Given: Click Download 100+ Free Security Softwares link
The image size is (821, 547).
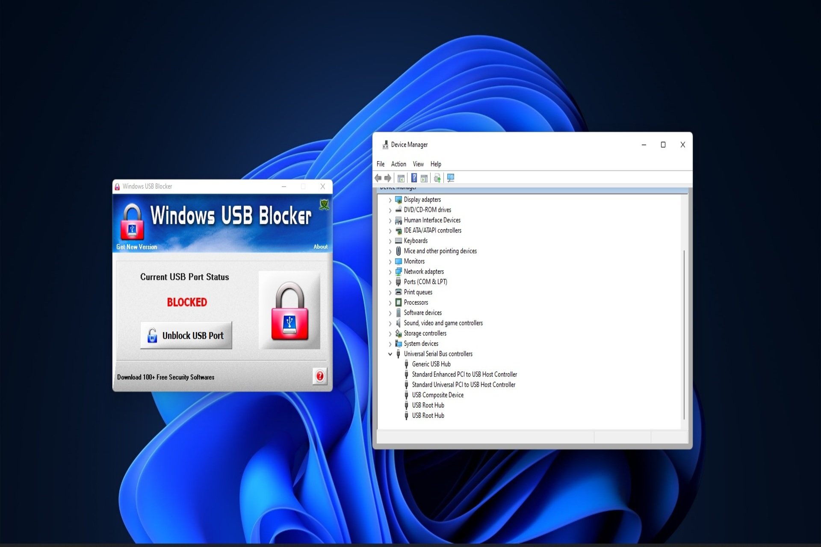Looking at the screenshot, I should click(x=166, y=377).
